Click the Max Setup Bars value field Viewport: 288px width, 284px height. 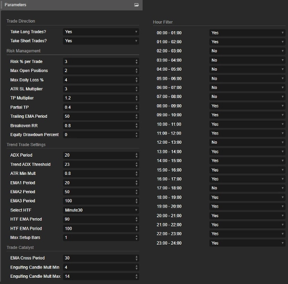pos(101,237)
